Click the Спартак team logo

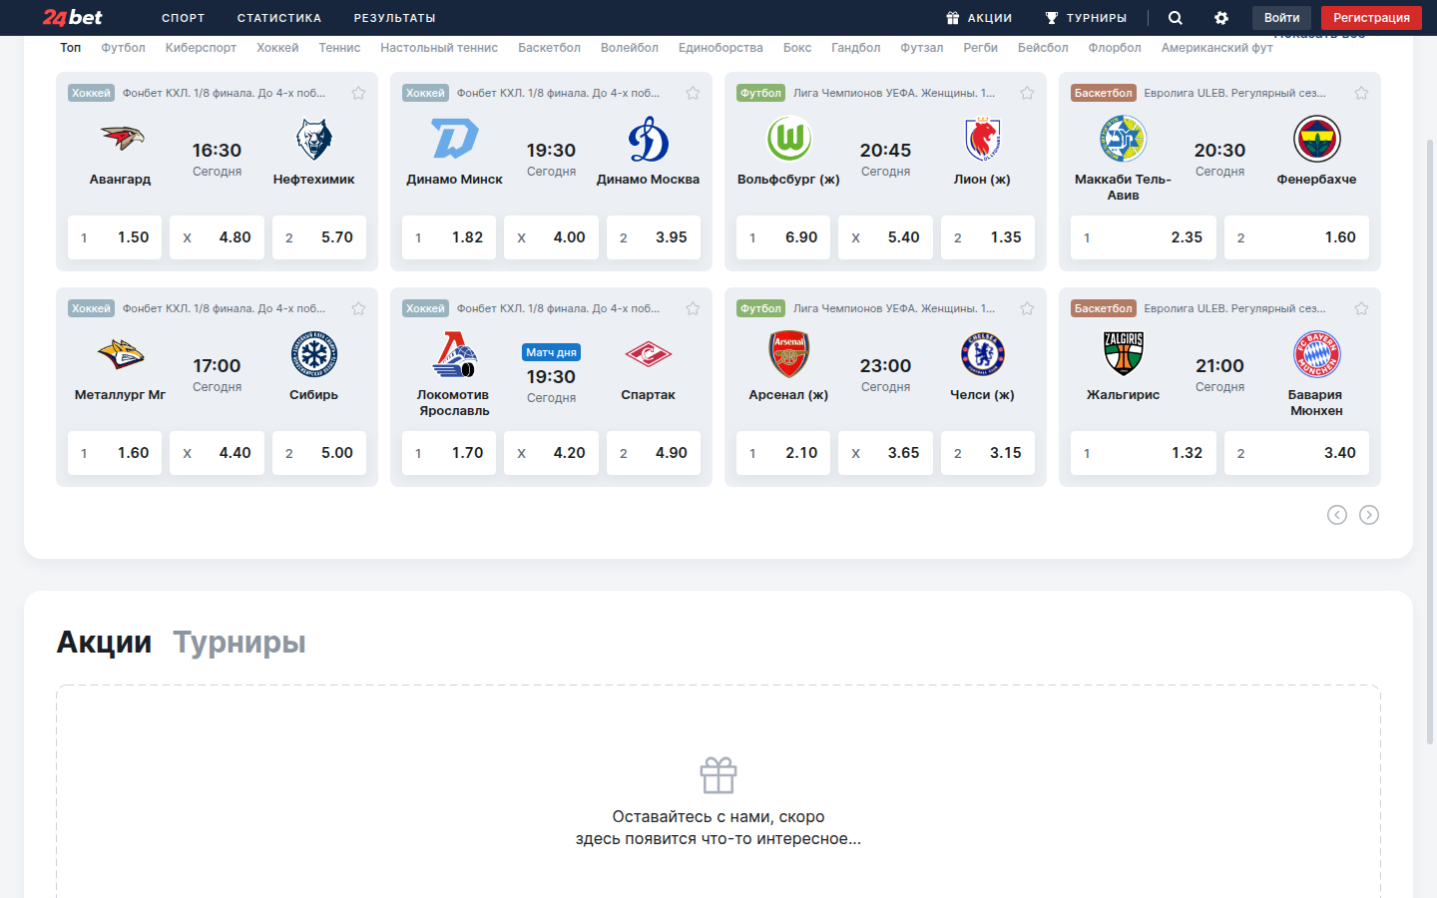[648, 354]
